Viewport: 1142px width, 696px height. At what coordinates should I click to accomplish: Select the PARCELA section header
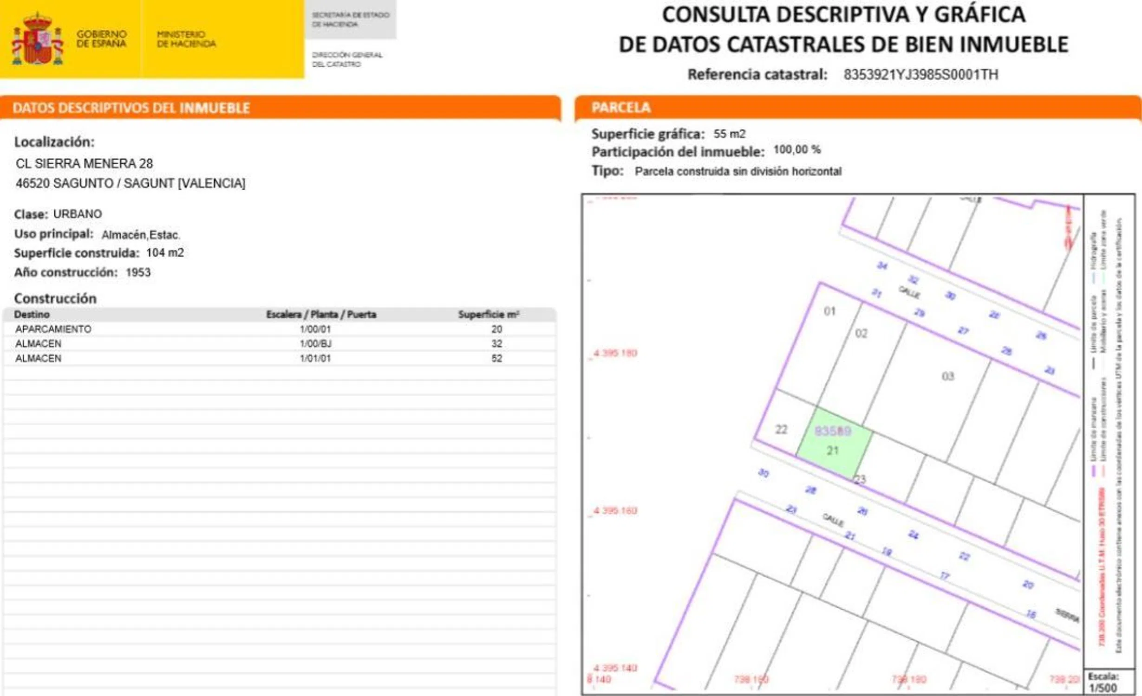point(621,108)
